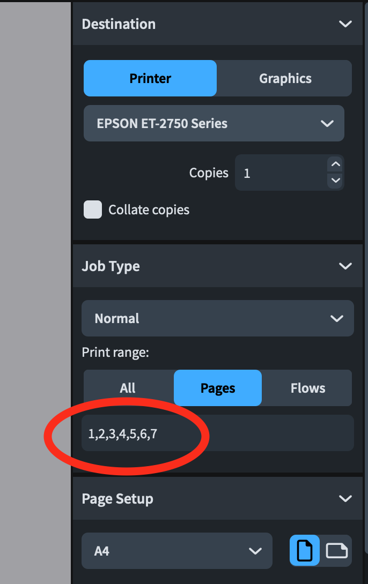Click the Job Type section header
Screen dimensions: 368x584
coord(111,266)
